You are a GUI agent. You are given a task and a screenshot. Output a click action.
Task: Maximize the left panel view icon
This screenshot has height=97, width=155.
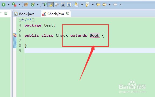click(x=6, y=13)
